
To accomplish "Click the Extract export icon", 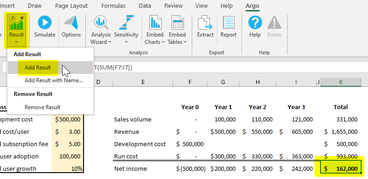I will point(205,23).
